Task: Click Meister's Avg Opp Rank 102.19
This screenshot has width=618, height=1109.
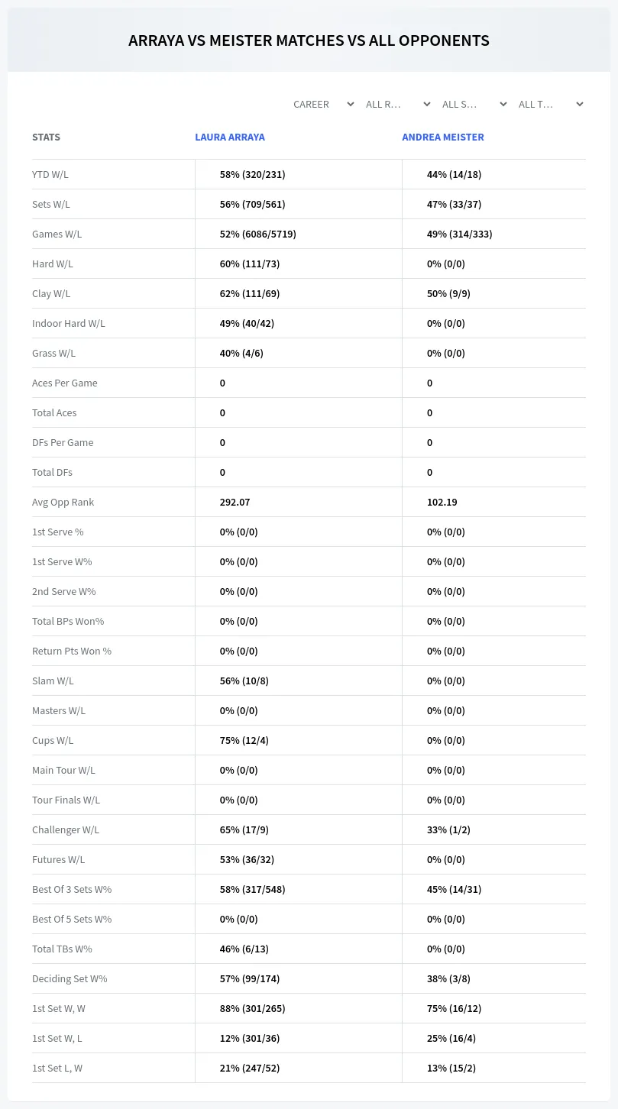Action: pos(442,502)
